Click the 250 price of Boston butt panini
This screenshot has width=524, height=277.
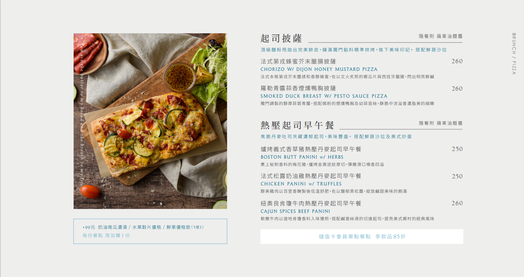pos(457,149)
